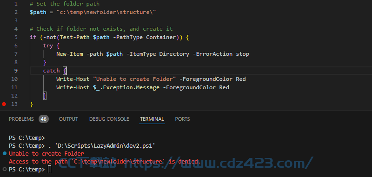Select the TERMINAL tab
Viewport: 372px width, 177px height.
click(152, 119)
